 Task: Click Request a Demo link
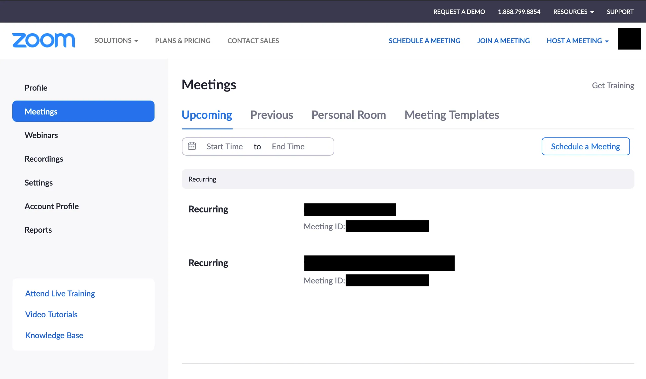point(459,12)
